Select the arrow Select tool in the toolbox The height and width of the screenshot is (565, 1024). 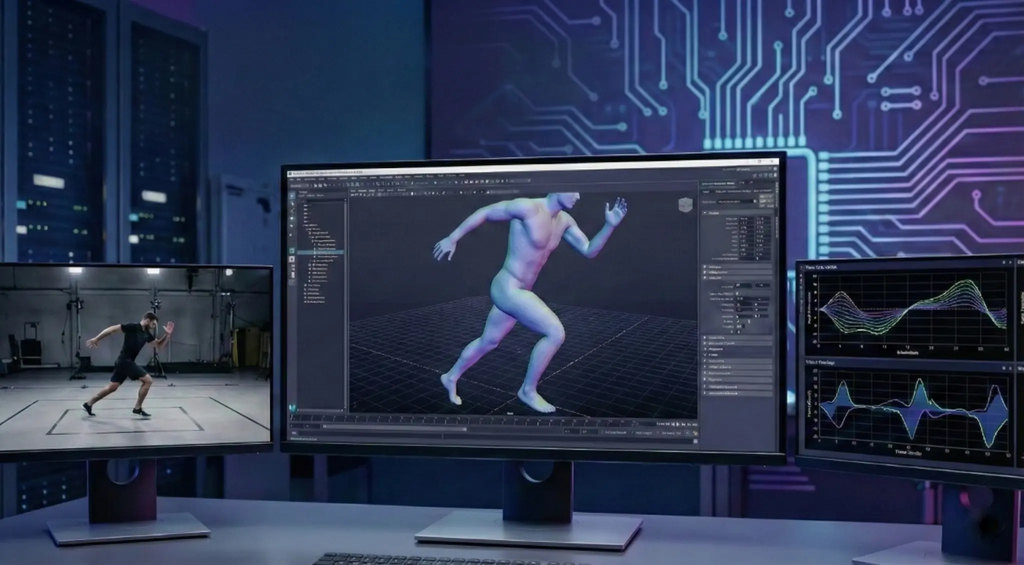(x=292, y=196)
